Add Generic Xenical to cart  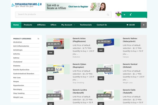pos(101,78)
